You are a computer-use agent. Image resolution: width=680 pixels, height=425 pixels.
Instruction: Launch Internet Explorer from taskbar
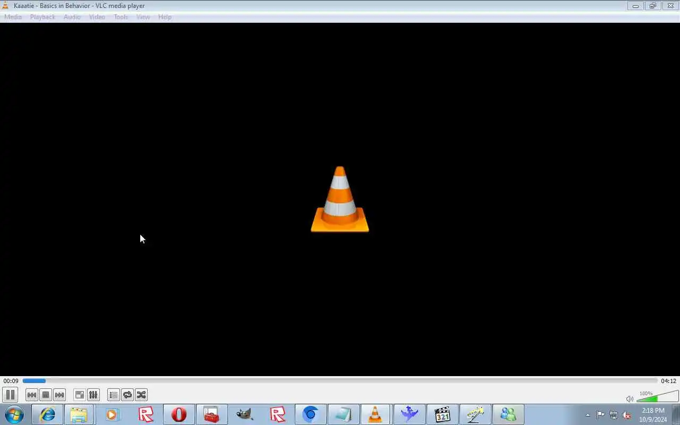(47, 414)
